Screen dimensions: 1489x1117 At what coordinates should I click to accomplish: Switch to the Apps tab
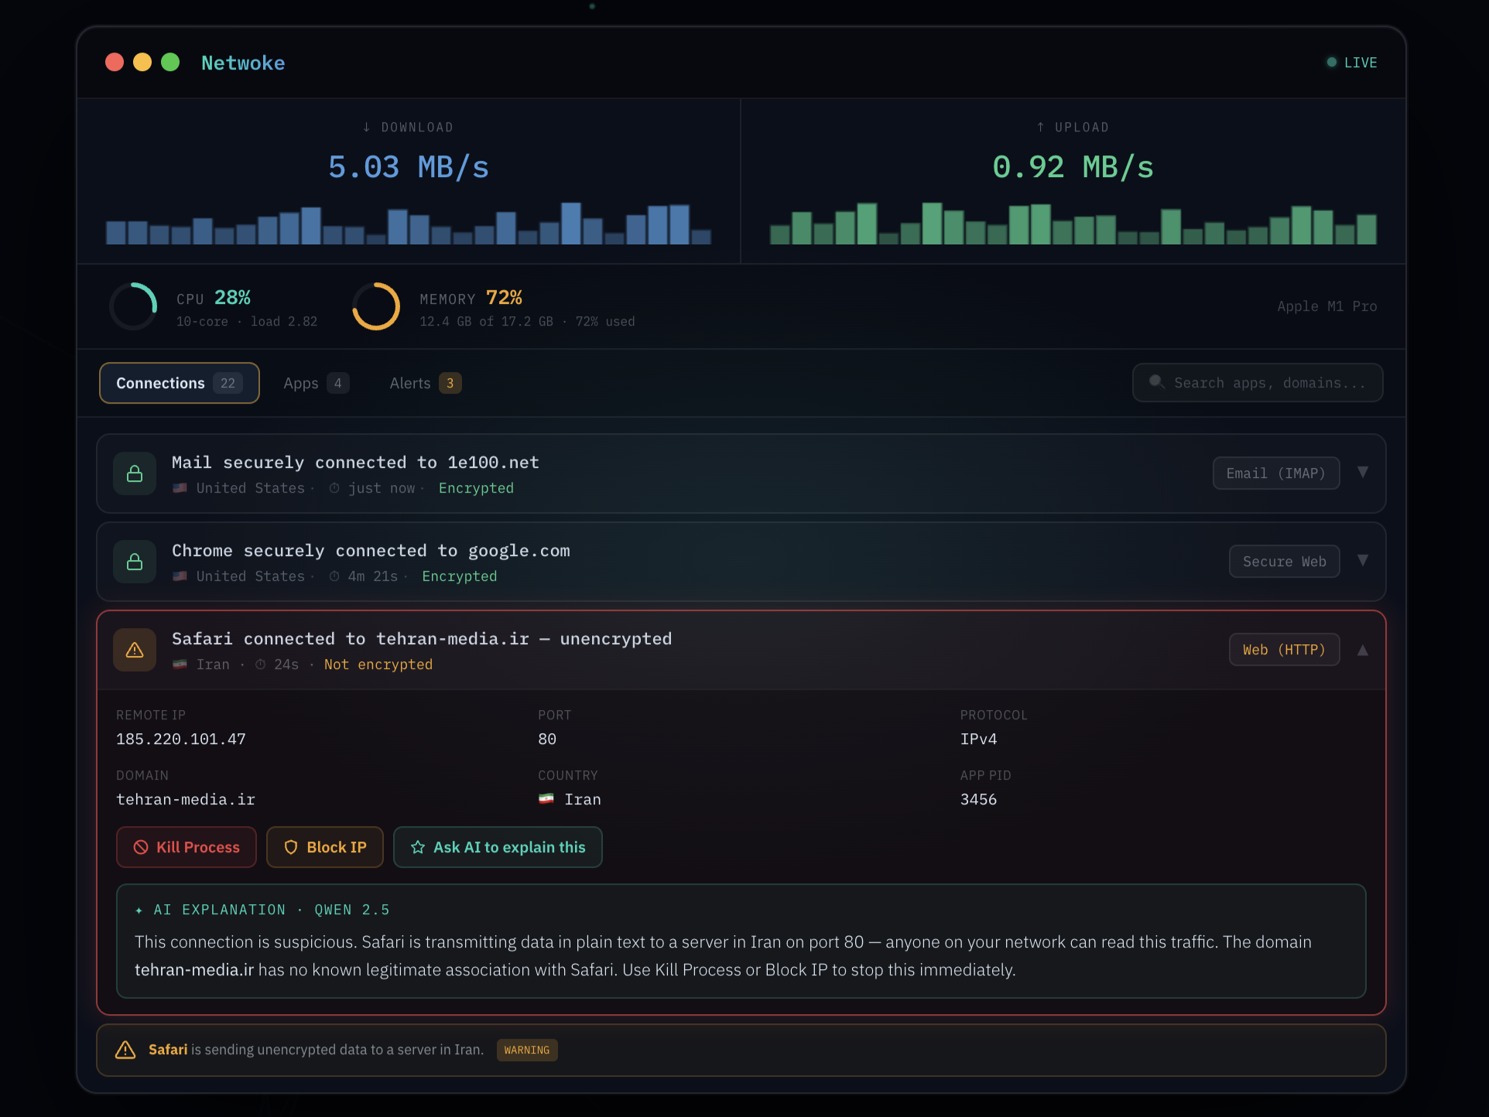tap(316, 383)
